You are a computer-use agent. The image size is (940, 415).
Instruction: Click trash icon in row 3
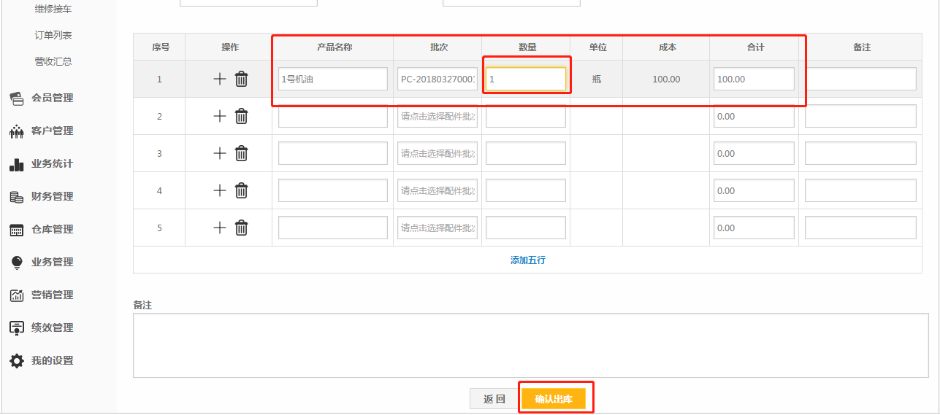(242, 153)
